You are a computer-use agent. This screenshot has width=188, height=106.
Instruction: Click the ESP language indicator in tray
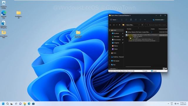click(x=172, y=104)
